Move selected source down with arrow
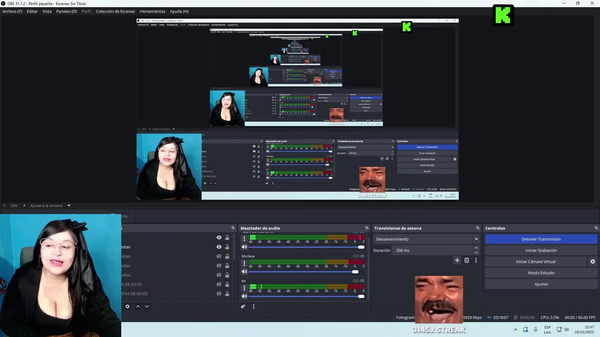This screenshot has width=600, height=337. (x=147, y=307)
